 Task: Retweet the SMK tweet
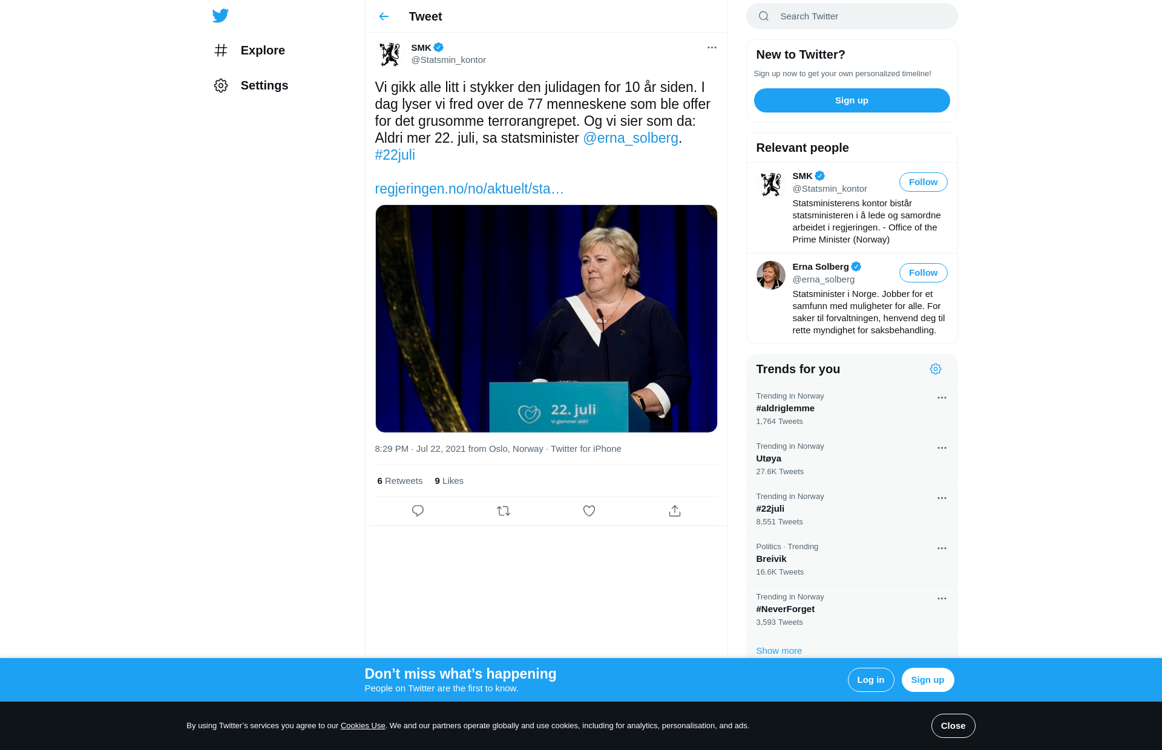(x=504, y=510)
